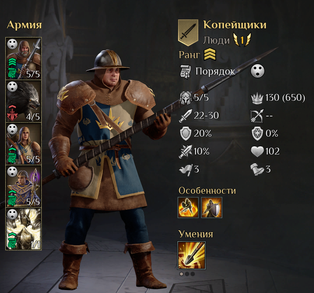Image resolution: width=314 pixels, height=293 pixels.
Task: Click the tier 1 laurel wreath badge
Action: pyautogui.click(x=242, y=40)
